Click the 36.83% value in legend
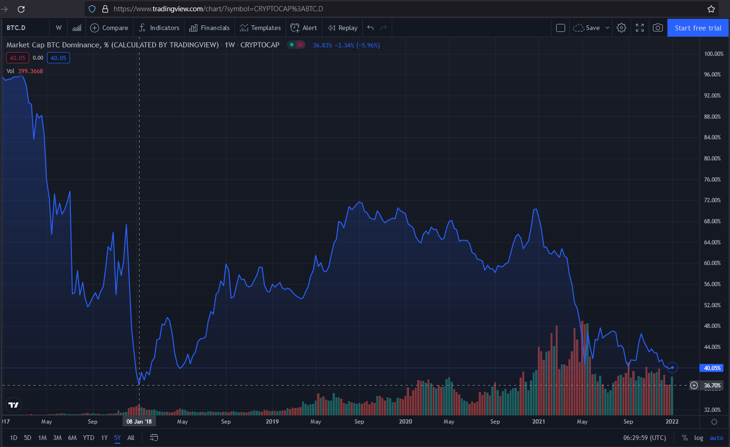Image resolution: width=730 pixels, height=447 pixels. [x=322, y=45]
